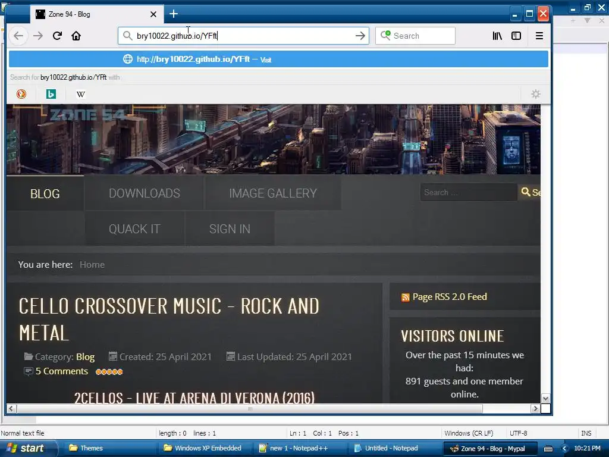Click the scroll right arrow
Screen dimensions: 609x457
[536, 408]
